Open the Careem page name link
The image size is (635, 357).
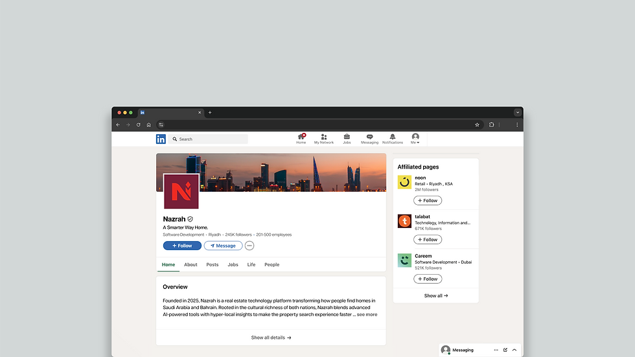[x=423, y=256]
